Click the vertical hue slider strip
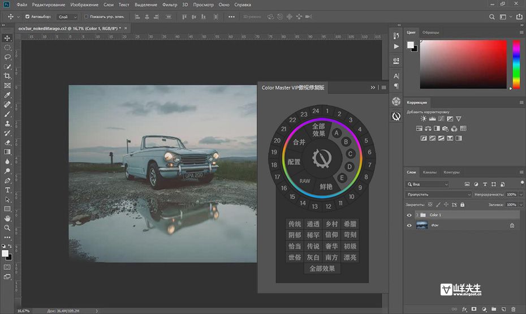 516,64
